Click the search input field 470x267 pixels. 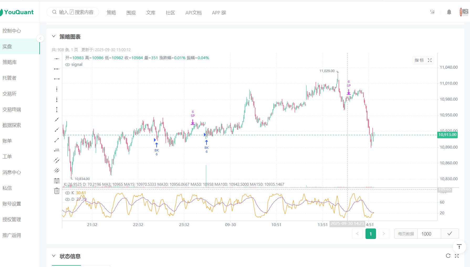[x=76, y=12]
